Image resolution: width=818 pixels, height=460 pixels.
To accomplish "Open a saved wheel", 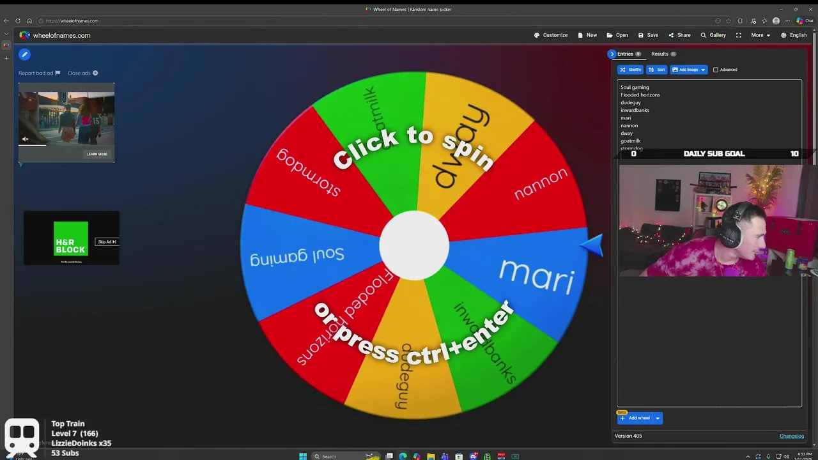I will (617, 35).
